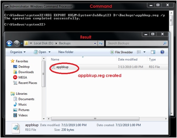Click the Libraries folder icon
Screen dimensions: 177x138
(13, 94)
